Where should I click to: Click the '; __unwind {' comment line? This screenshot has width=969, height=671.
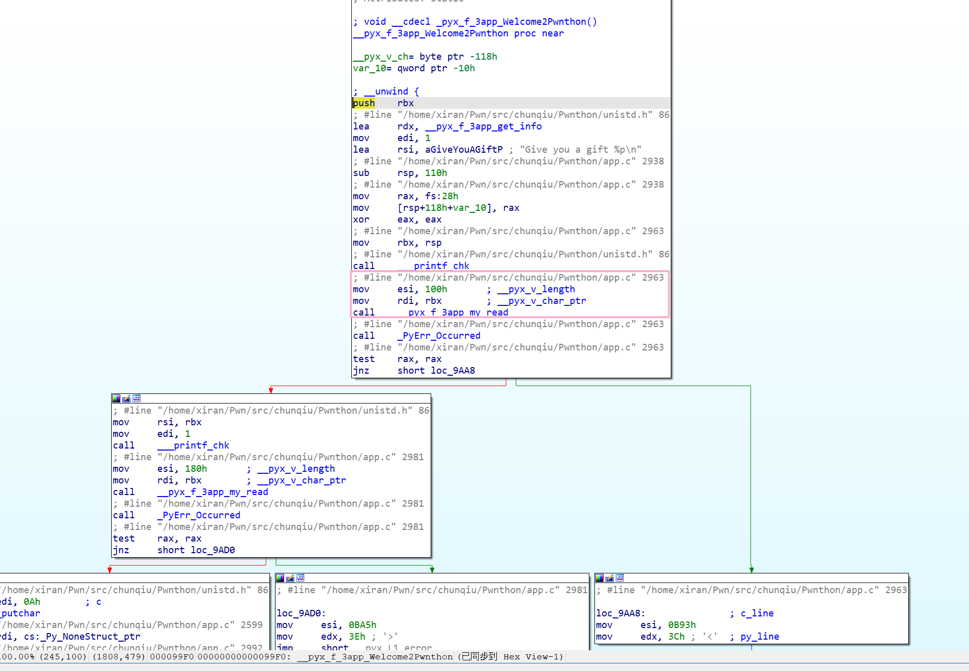click(x=386, y=92)
